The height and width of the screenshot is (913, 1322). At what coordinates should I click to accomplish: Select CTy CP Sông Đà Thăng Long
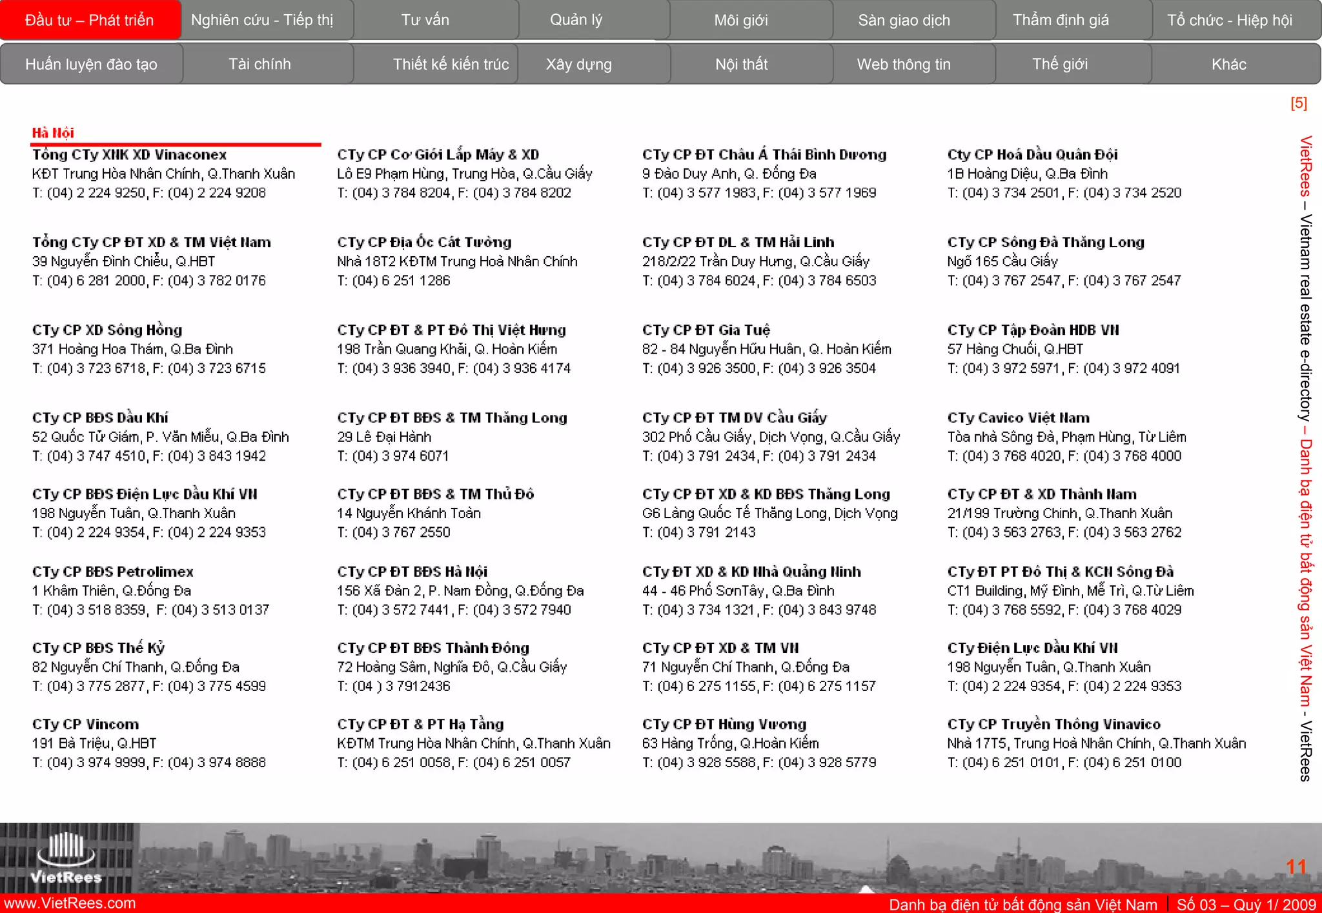(1046, 243)
